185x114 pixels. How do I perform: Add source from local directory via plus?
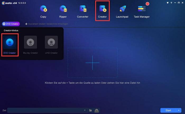[47, 24]
